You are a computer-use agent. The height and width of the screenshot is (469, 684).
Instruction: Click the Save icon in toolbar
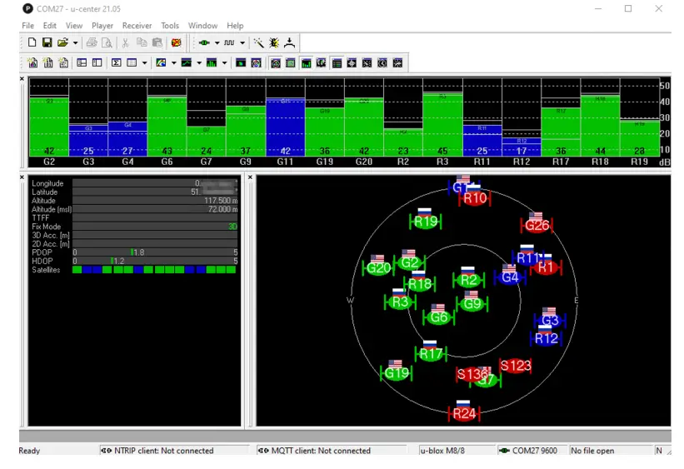(x=47, y=42)
